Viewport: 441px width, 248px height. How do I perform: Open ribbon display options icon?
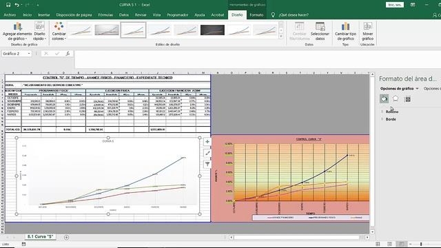(x=413, y=5)
